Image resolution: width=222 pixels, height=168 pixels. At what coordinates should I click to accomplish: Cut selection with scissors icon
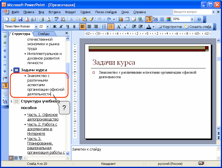pos(71,19)
